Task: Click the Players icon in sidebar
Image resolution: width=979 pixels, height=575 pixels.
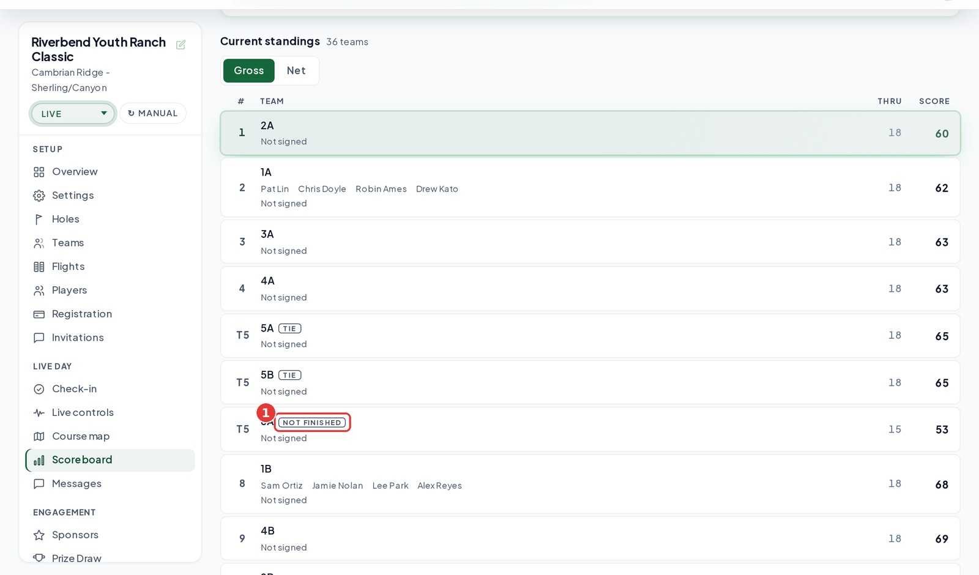Action: coord(39,291)
